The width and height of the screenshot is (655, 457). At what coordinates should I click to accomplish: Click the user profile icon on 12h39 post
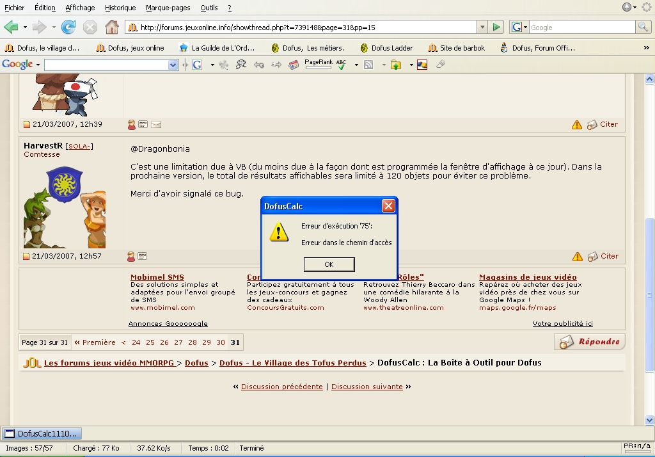click(x=132, y=125)
